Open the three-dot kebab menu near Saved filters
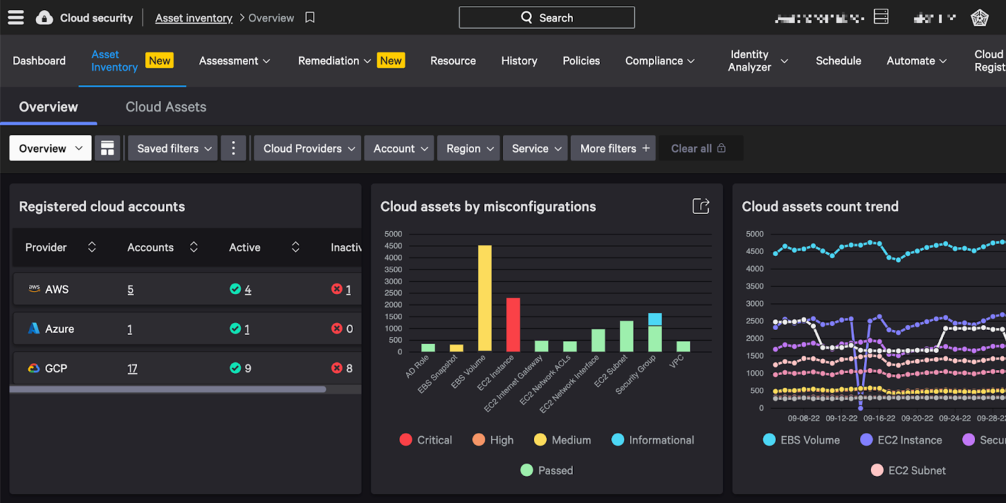The height and width of the screenshot is (503, 1006). pyautogui.click(x=233, y=148)
